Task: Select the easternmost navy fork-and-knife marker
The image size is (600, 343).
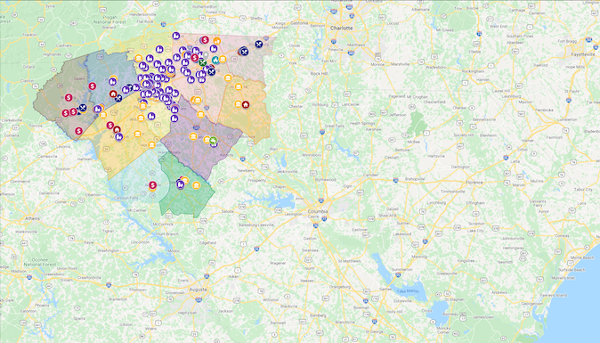Action: [x=259, y=44]
